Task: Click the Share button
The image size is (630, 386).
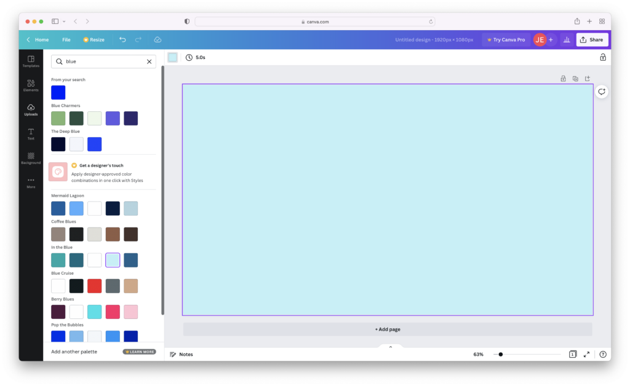Action: pos(592,40)
